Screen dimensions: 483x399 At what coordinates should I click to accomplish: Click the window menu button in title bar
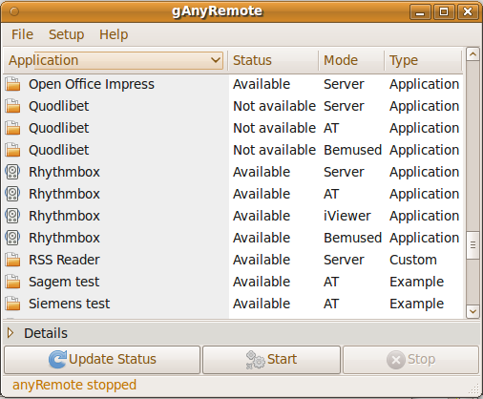[x=14, y=11]
